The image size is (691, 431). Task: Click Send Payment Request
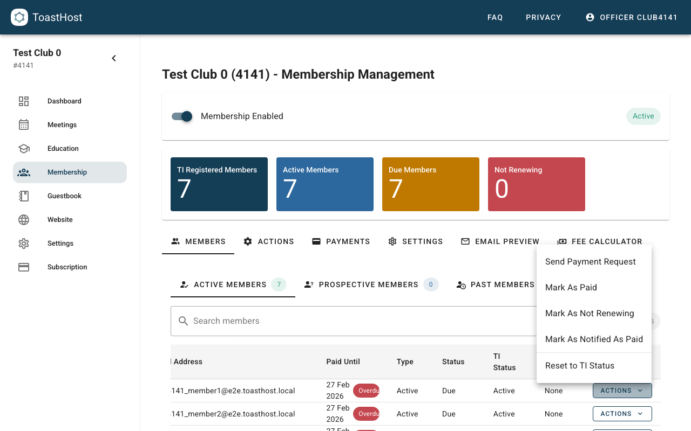tap(591, 261)
